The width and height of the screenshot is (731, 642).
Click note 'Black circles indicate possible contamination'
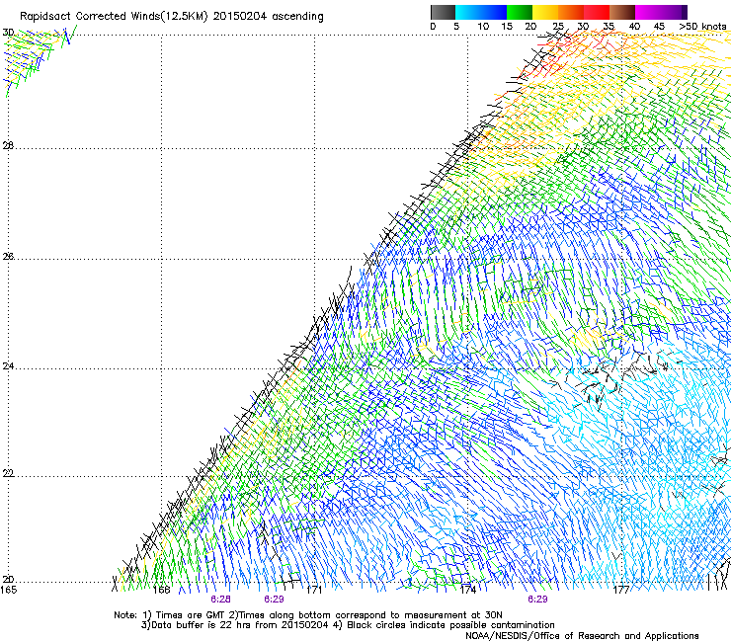(x=450, y=625)
